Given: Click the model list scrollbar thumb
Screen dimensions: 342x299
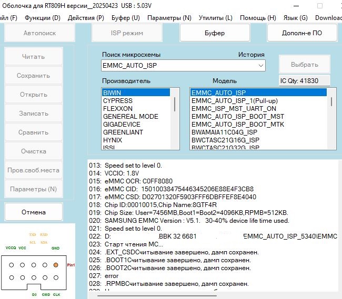Looking at the screenshot, I should pos(331,102).
